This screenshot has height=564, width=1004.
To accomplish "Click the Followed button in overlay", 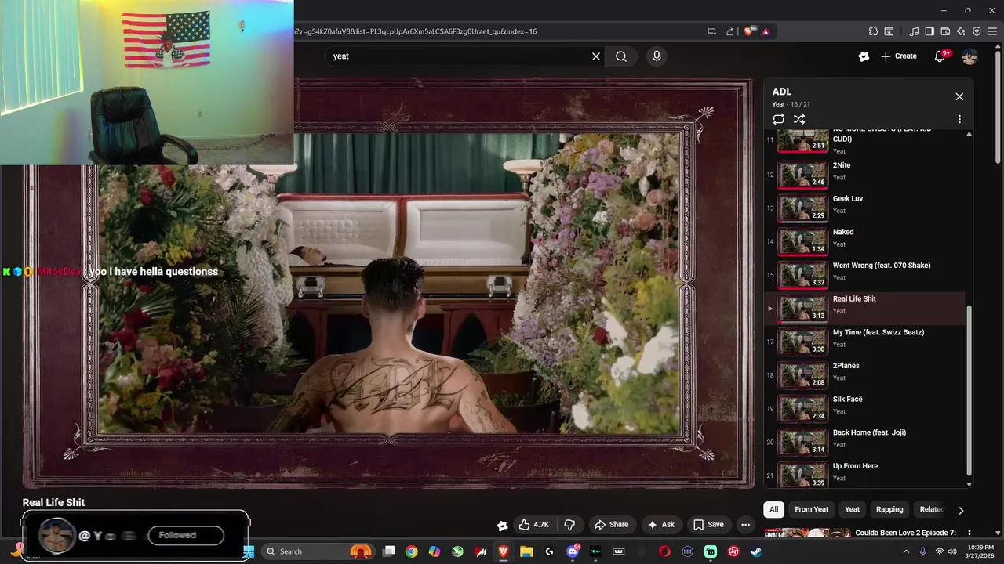I will click(186, 535).
